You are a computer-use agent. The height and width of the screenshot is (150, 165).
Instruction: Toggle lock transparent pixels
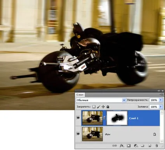[x=94, y=107]
